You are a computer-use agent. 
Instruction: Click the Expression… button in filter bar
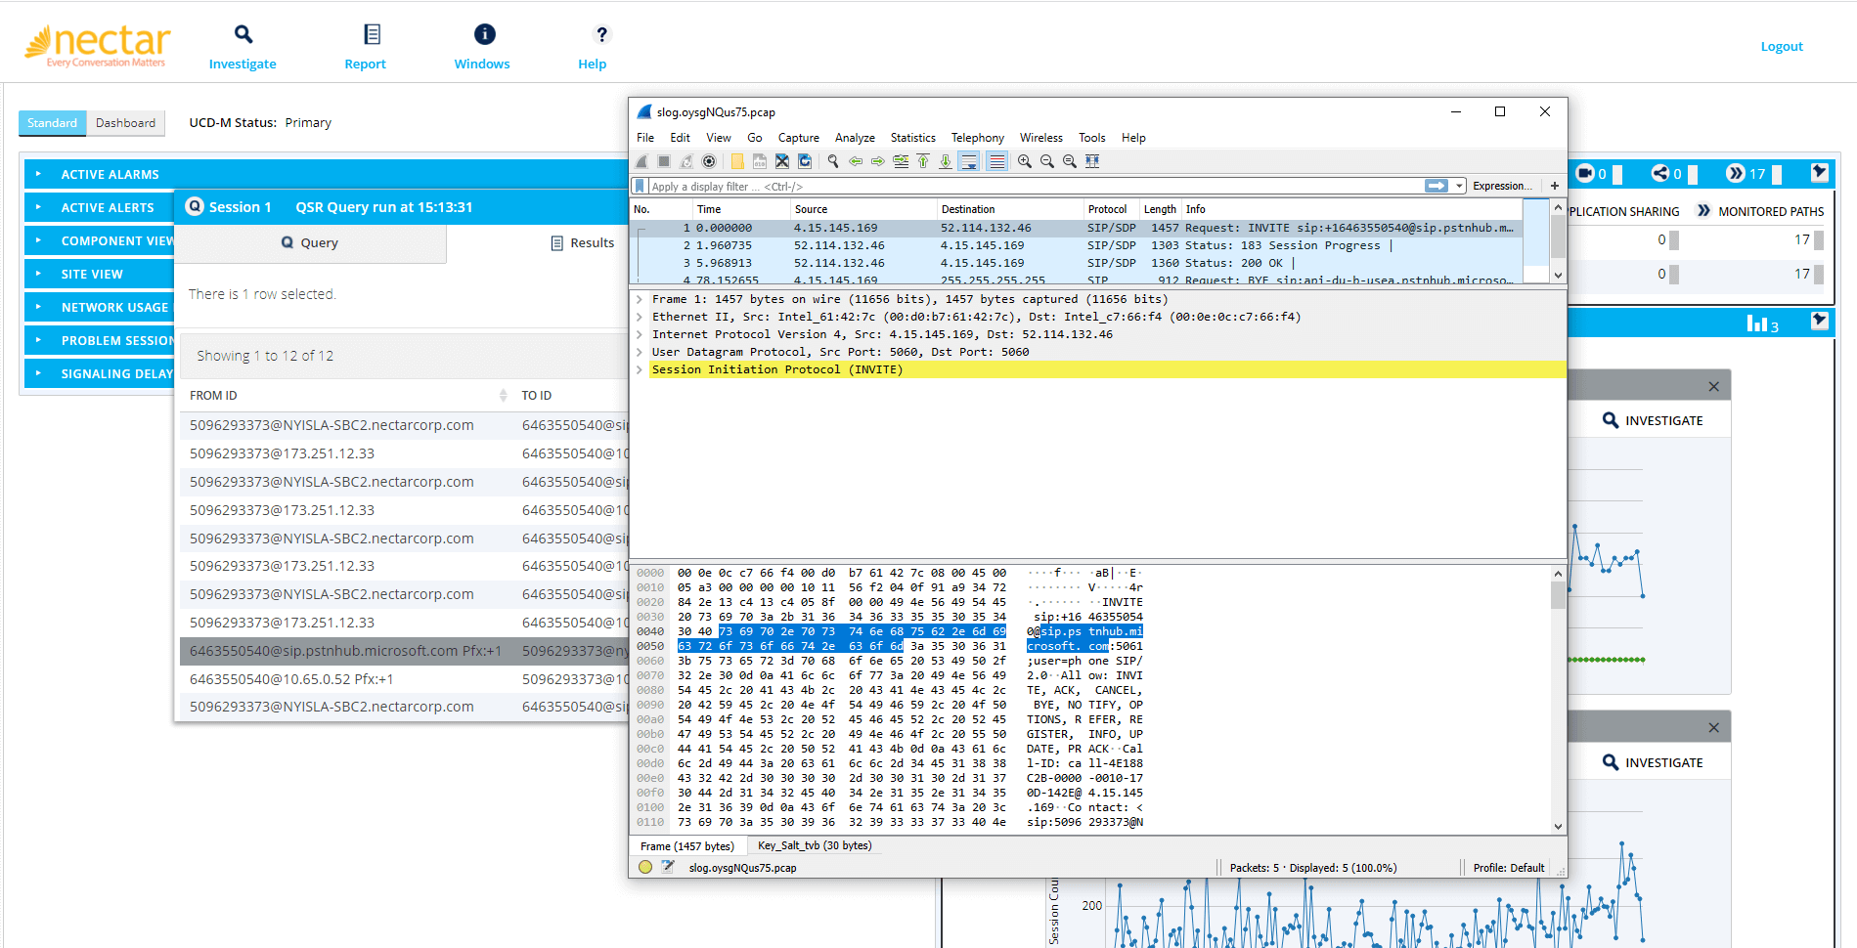tap(1502, 186)
